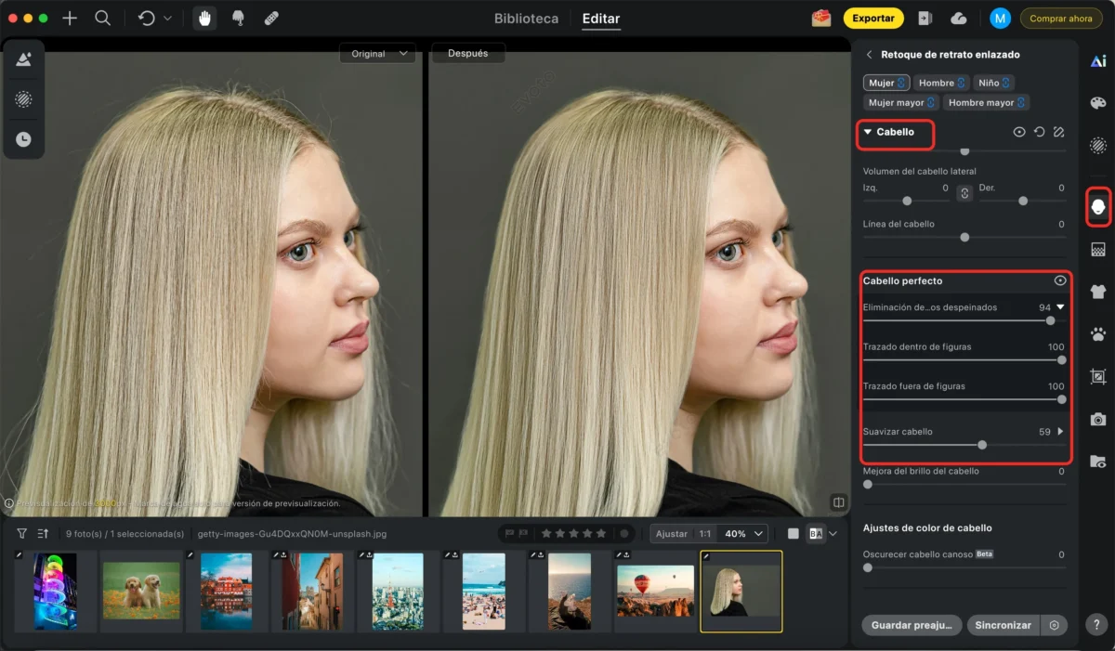Open the color palette sidebar icon
The height and width of the screenshot is (651, 1115).
[1097, 102]
